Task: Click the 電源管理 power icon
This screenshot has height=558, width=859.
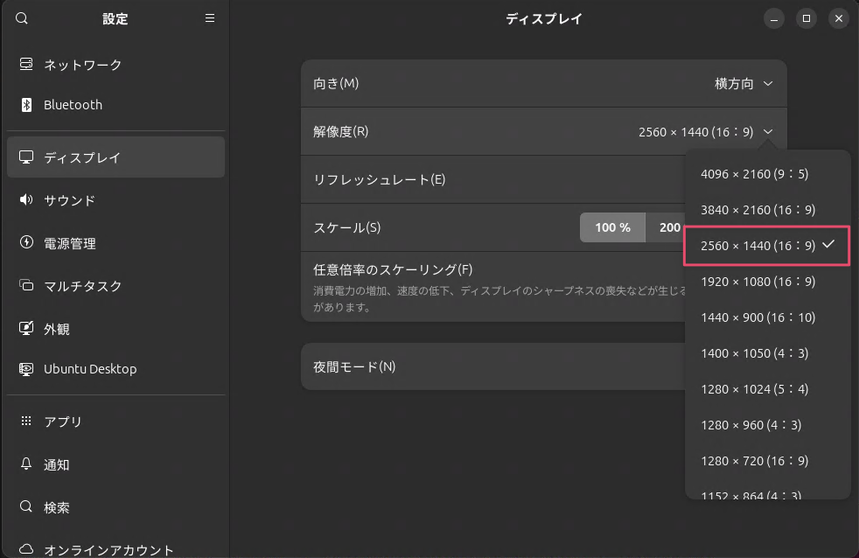Action: click(26, 243)
